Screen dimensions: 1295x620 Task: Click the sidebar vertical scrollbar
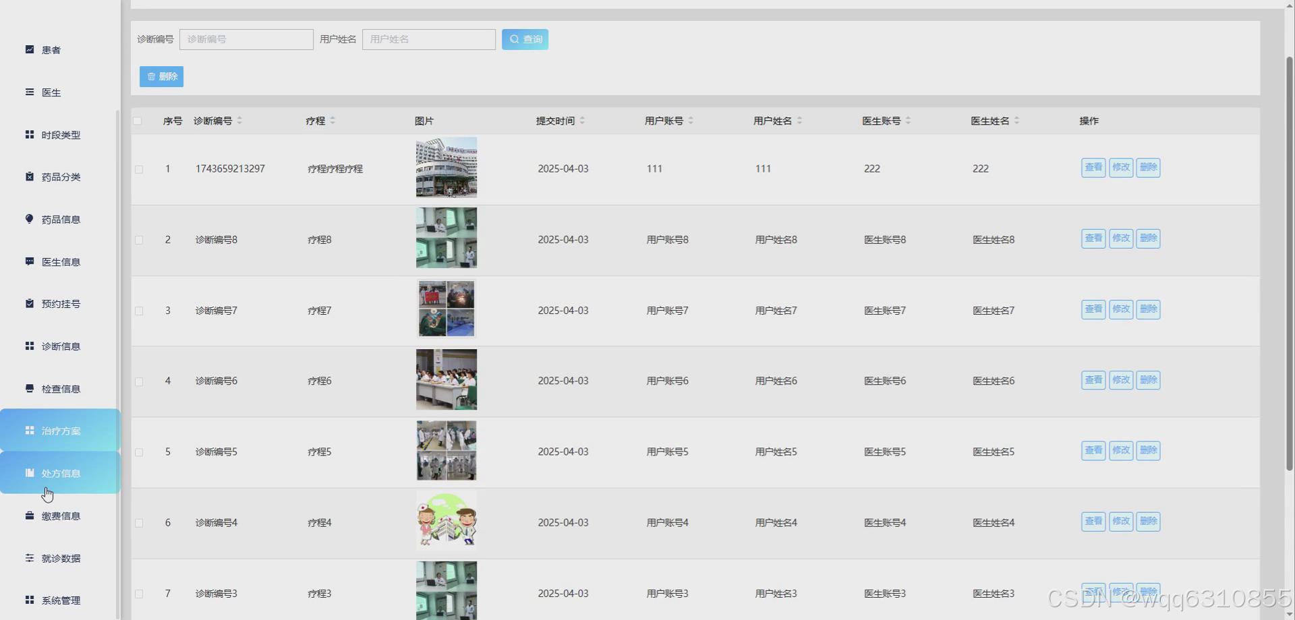[118, 364]
